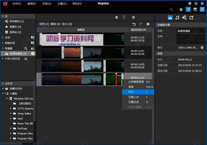Click info icon on 新建故事版 [4]
The height and width of the screenshot is (145, 207).
[33, 54]
